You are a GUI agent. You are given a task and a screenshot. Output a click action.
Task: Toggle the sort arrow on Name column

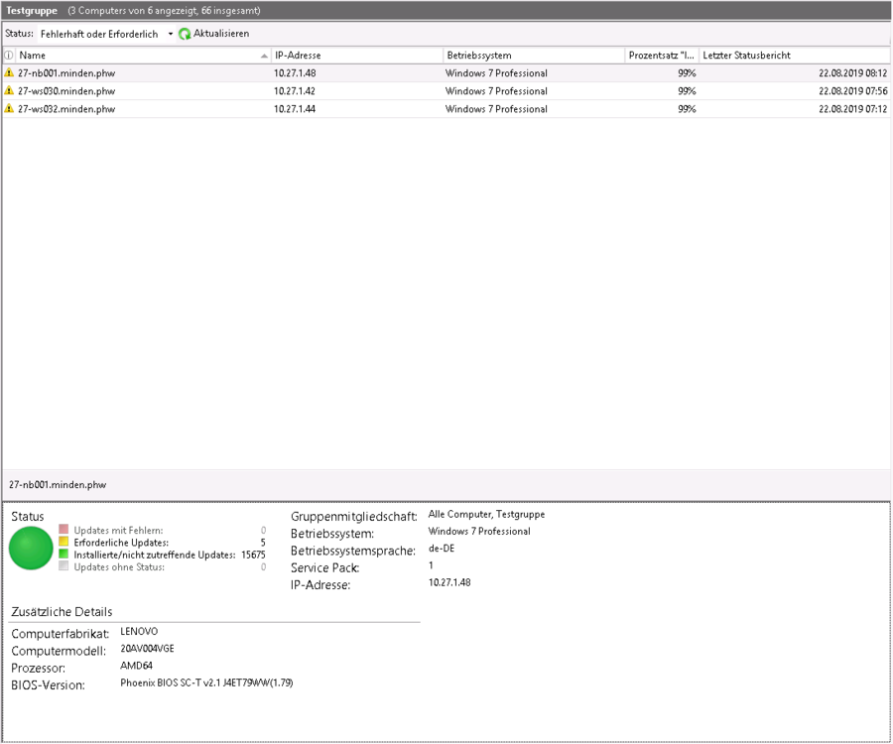point(264,56)
